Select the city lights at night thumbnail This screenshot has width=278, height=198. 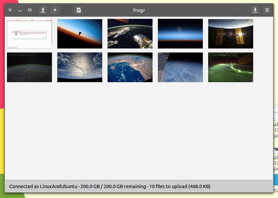130,33
